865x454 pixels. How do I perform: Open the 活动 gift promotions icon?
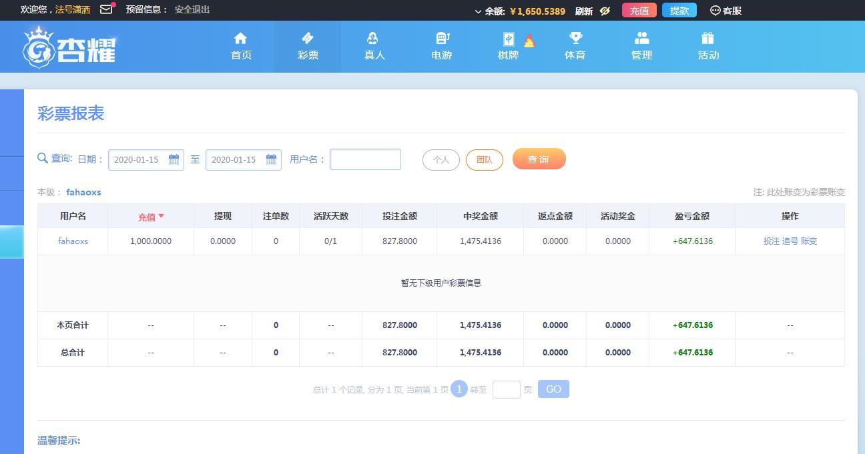click(x=707, y=39)
